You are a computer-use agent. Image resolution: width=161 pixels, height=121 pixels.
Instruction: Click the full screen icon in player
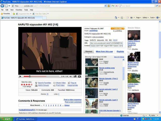pyautogui.click(x=79, y=76)
